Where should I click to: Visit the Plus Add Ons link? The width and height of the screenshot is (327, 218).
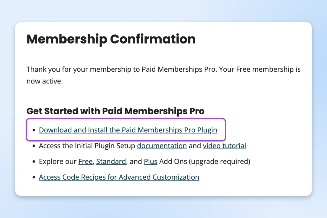(151, 161)
